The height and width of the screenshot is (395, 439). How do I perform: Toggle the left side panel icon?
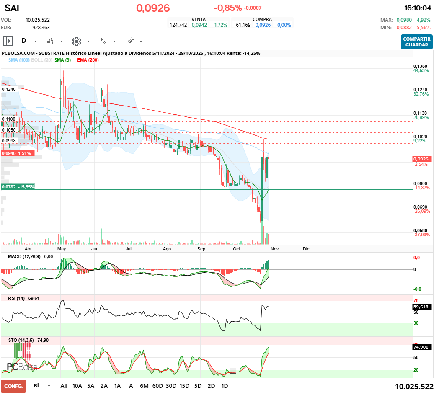pyautogui.click(x=8, y=41)
